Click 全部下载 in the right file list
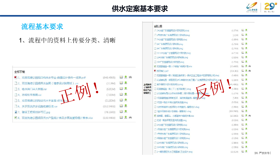The height and width of the screenshot is (157, 280). click(x=158, y=26)
